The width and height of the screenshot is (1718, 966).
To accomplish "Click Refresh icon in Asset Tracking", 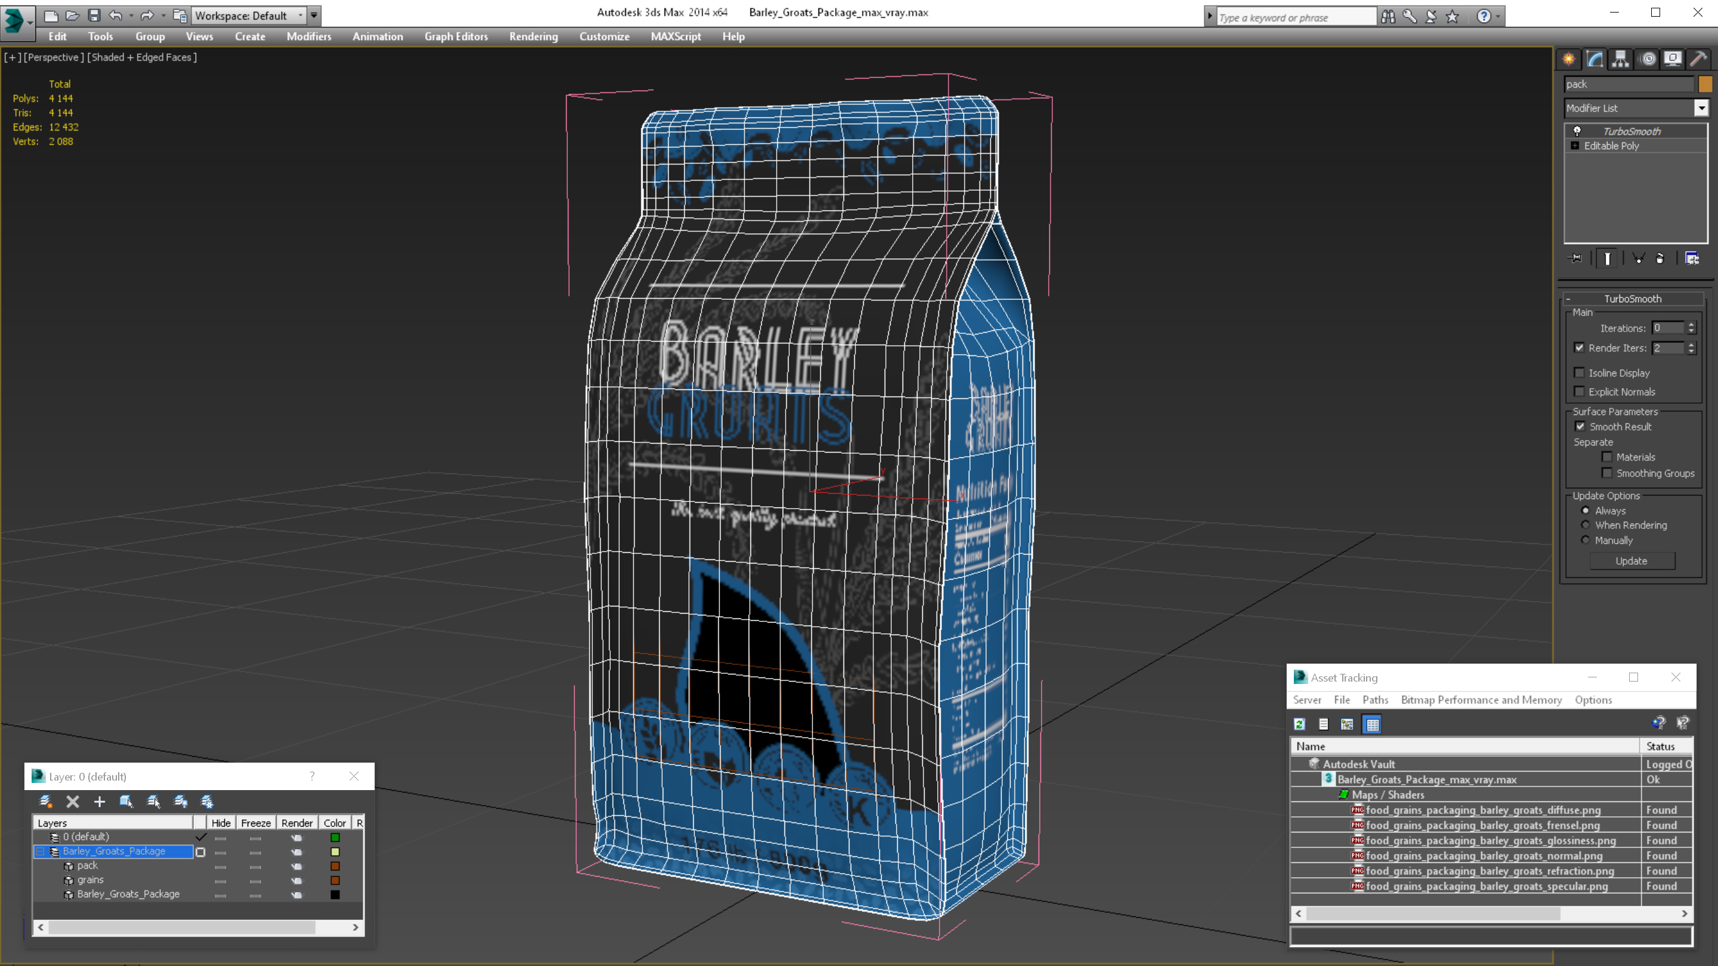I will coord(1299,724).
